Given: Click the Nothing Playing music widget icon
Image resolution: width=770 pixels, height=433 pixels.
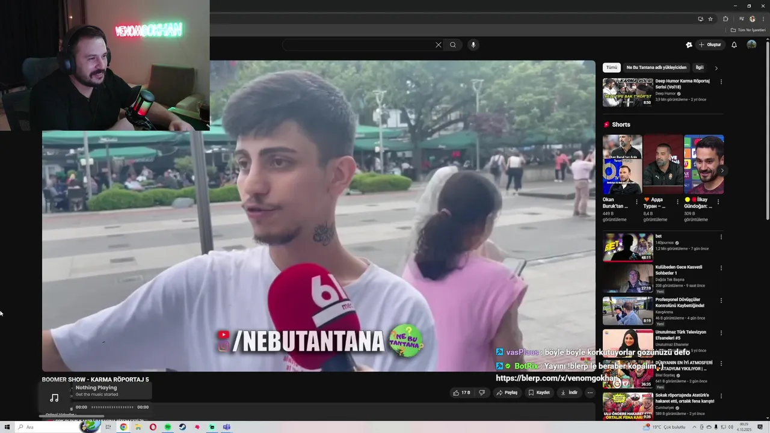Looking at the screenshot, I should [54, 398].
